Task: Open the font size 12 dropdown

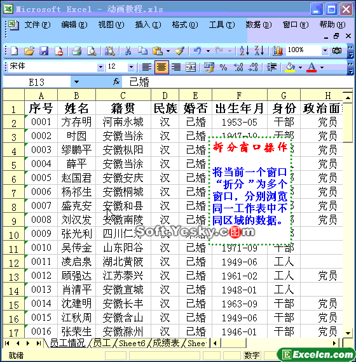Action: pos(131,67)
